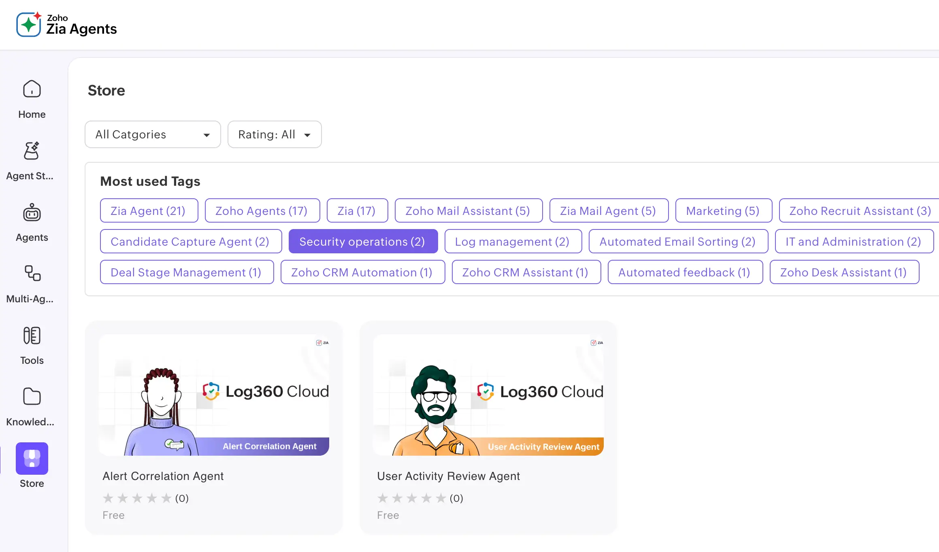939x552 pixels.
Task: Click the Tools sidebar label
Action: point(32,360)
